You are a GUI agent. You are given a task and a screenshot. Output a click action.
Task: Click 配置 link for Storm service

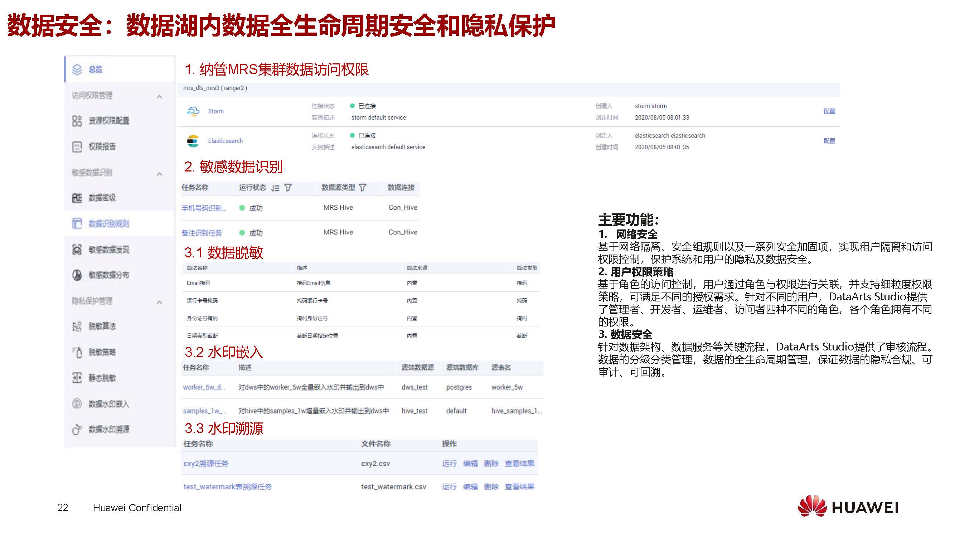(829, 111)
